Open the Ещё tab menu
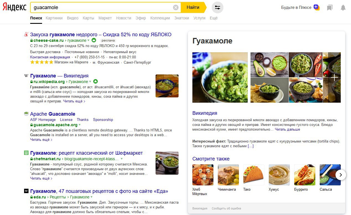The height and width of the screenshot is (215, 351). coord(214,18)
